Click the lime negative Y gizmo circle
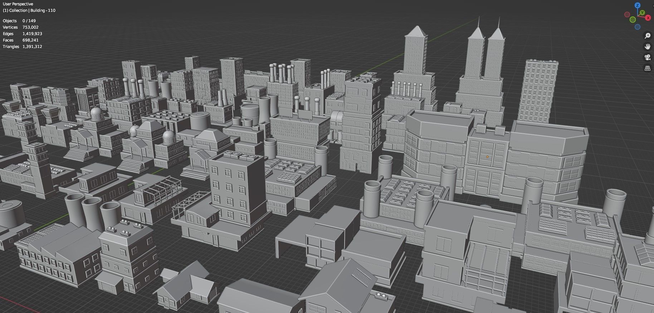The width and height of the screenshot is (654, 313). (x=633, y=19)
